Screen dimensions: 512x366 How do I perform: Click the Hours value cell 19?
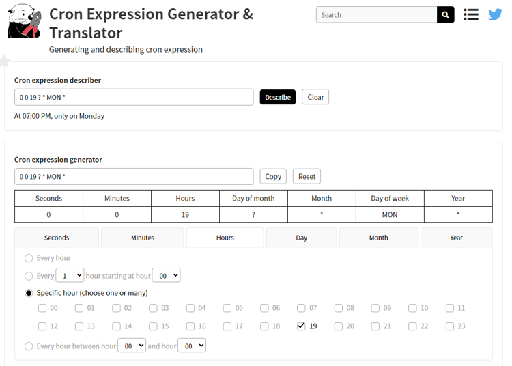pyautogui.click(x=185, y=215)
